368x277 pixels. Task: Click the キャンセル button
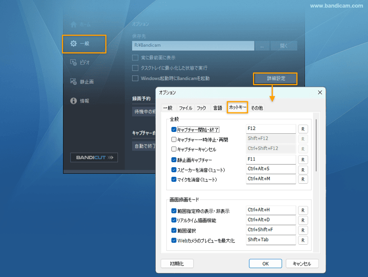tap(302, 263)
